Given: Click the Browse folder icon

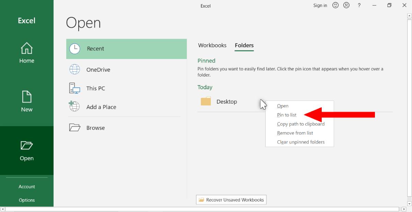Looking at the screenshot, I should pyautogui.click(x=75, y=128).
